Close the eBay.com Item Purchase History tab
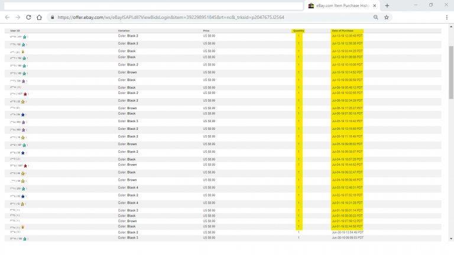The width and height of the screenshot is (454, 255). point(375,5)
